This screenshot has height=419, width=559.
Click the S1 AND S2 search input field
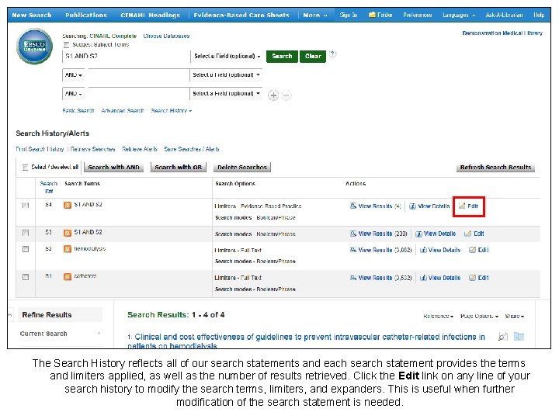coord(127,57)
